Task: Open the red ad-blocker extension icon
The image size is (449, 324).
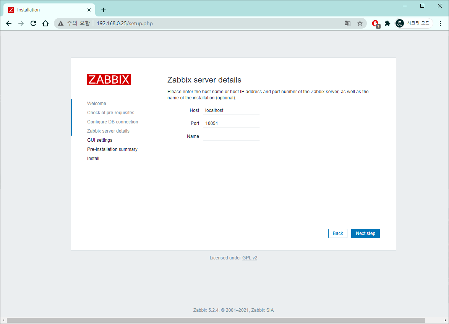Action: [376, 23]
